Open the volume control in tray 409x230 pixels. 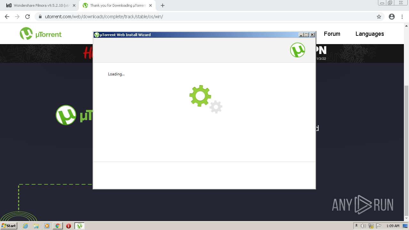coord(363,226)
